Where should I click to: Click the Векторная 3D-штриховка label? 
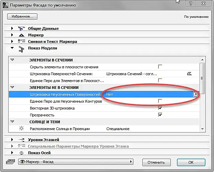[x=52, y=108]
